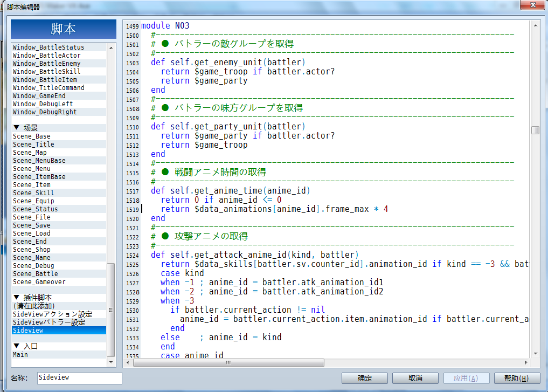
Task: Click code editor vertical scroll up arrow
Action: (536, 25)
